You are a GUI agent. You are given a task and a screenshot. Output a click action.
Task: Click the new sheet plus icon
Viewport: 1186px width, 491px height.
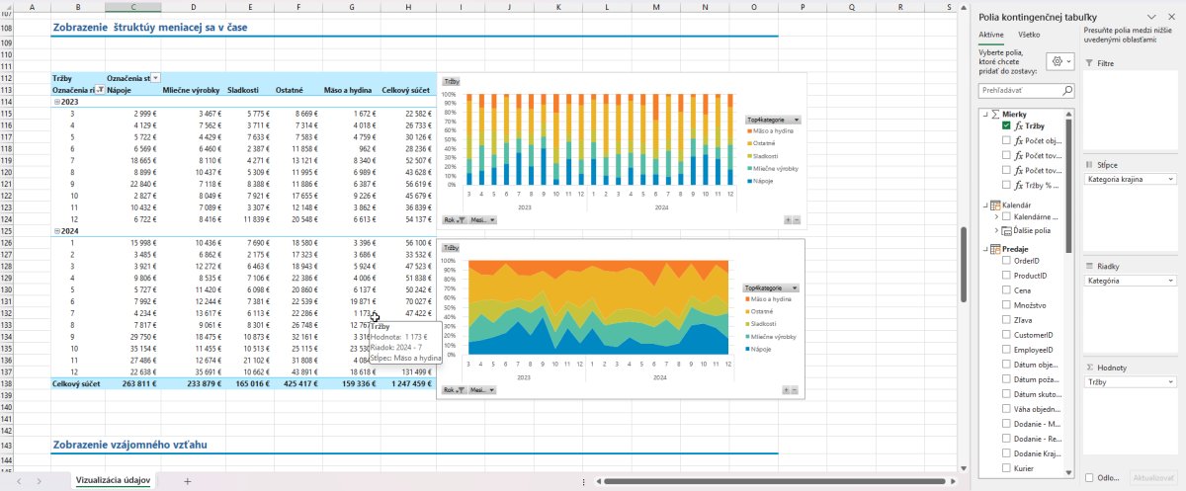(x=187, y=480)
